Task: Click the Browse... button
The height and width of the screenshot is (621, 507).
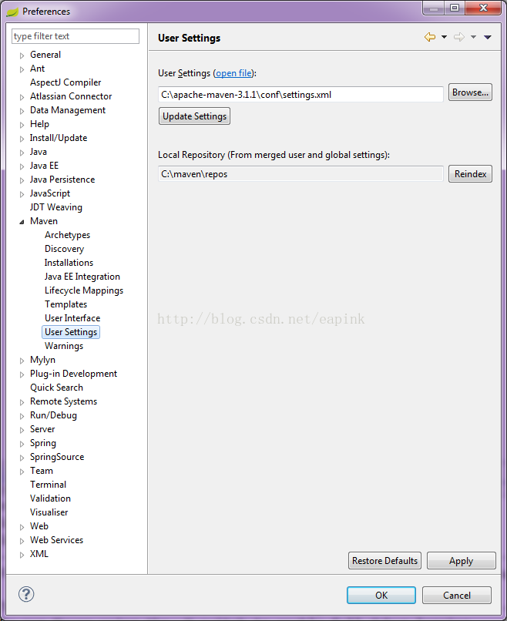Action: pyautogui.click(x=470, y=92)
